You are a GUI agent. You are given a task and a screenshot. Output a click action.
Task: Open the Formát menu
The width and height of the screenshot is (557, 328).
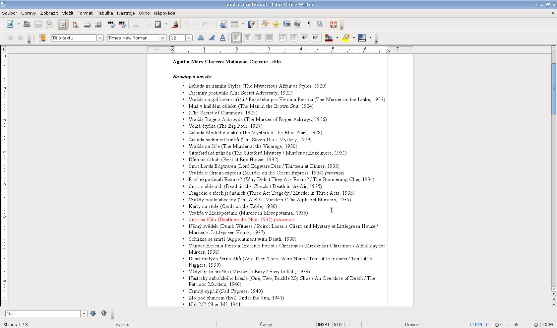pos(85,13)
